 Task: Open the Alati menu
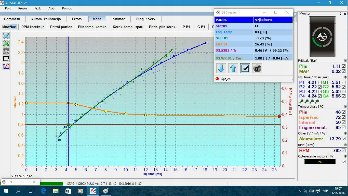coord(51,8)
